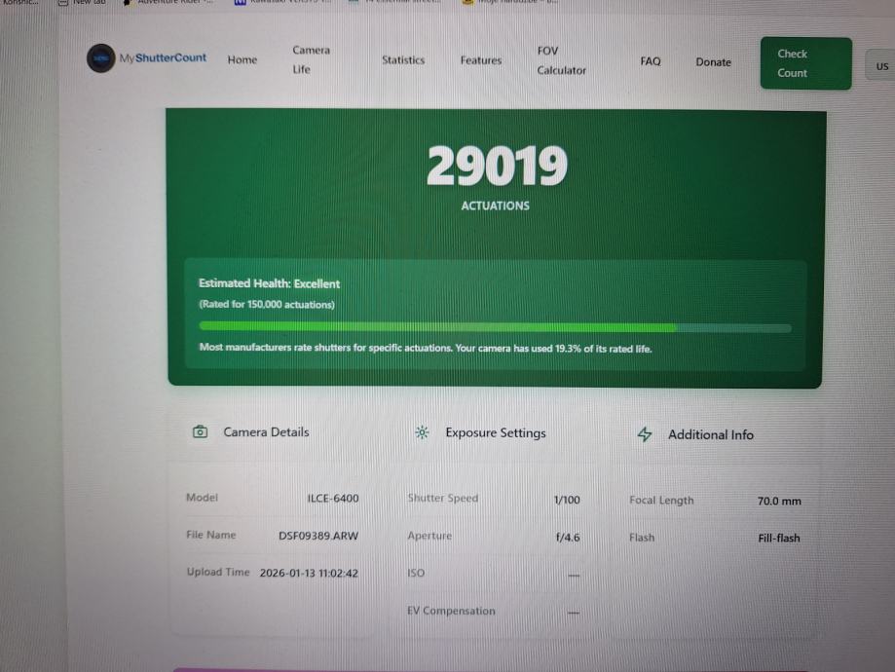Switch to the New tab browser tab

82,2
